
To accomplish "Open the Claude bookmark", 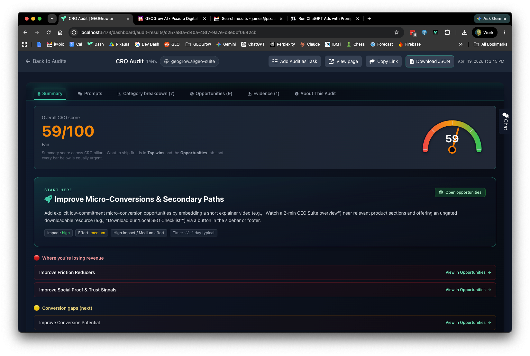I will pos(310,44).
